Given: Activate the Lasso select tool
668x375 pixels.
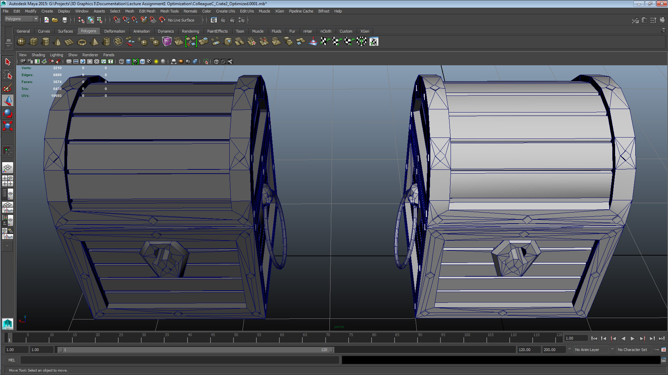Looking at the screenshot, I should (x=8, y=75).
